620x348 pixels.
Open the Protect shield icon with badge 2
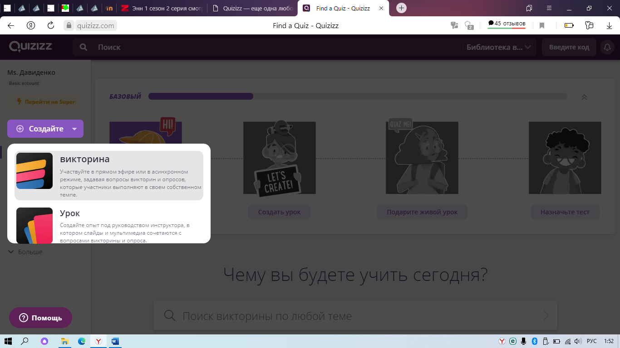point(469,25)
